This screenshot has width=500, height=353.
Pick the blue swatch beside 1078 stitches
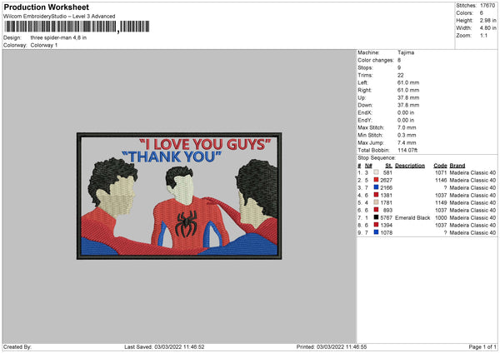click(377, 232)
